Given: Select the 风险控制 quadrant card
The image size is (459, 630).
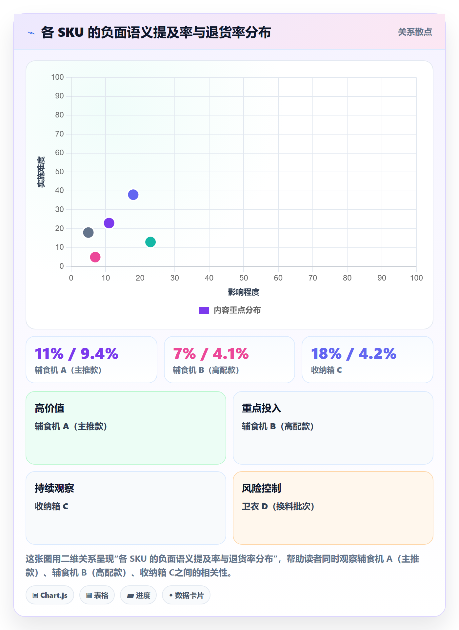Looking at the screenshot, I should tap(333, 508).
